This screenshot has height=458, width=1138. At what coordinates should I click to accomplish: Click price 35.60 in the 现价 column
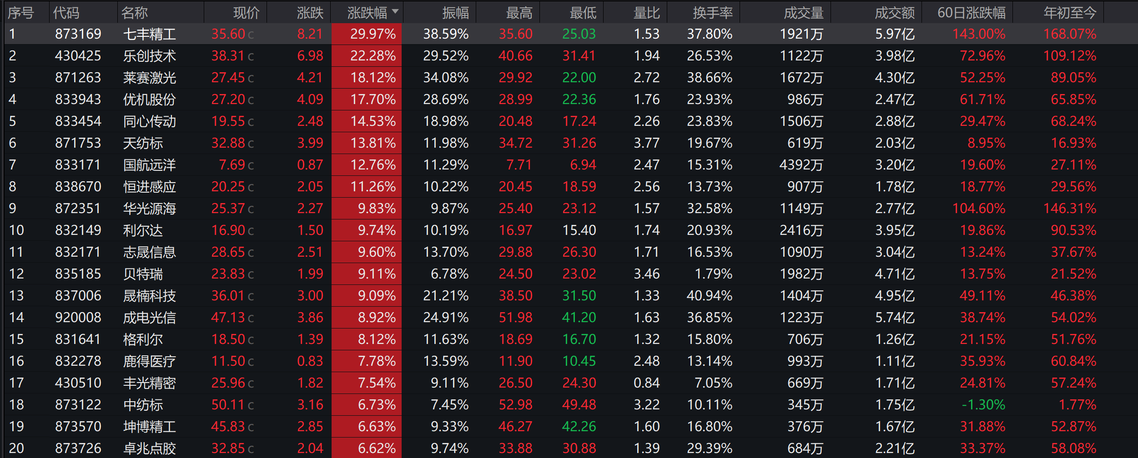(x=228, y=34)
